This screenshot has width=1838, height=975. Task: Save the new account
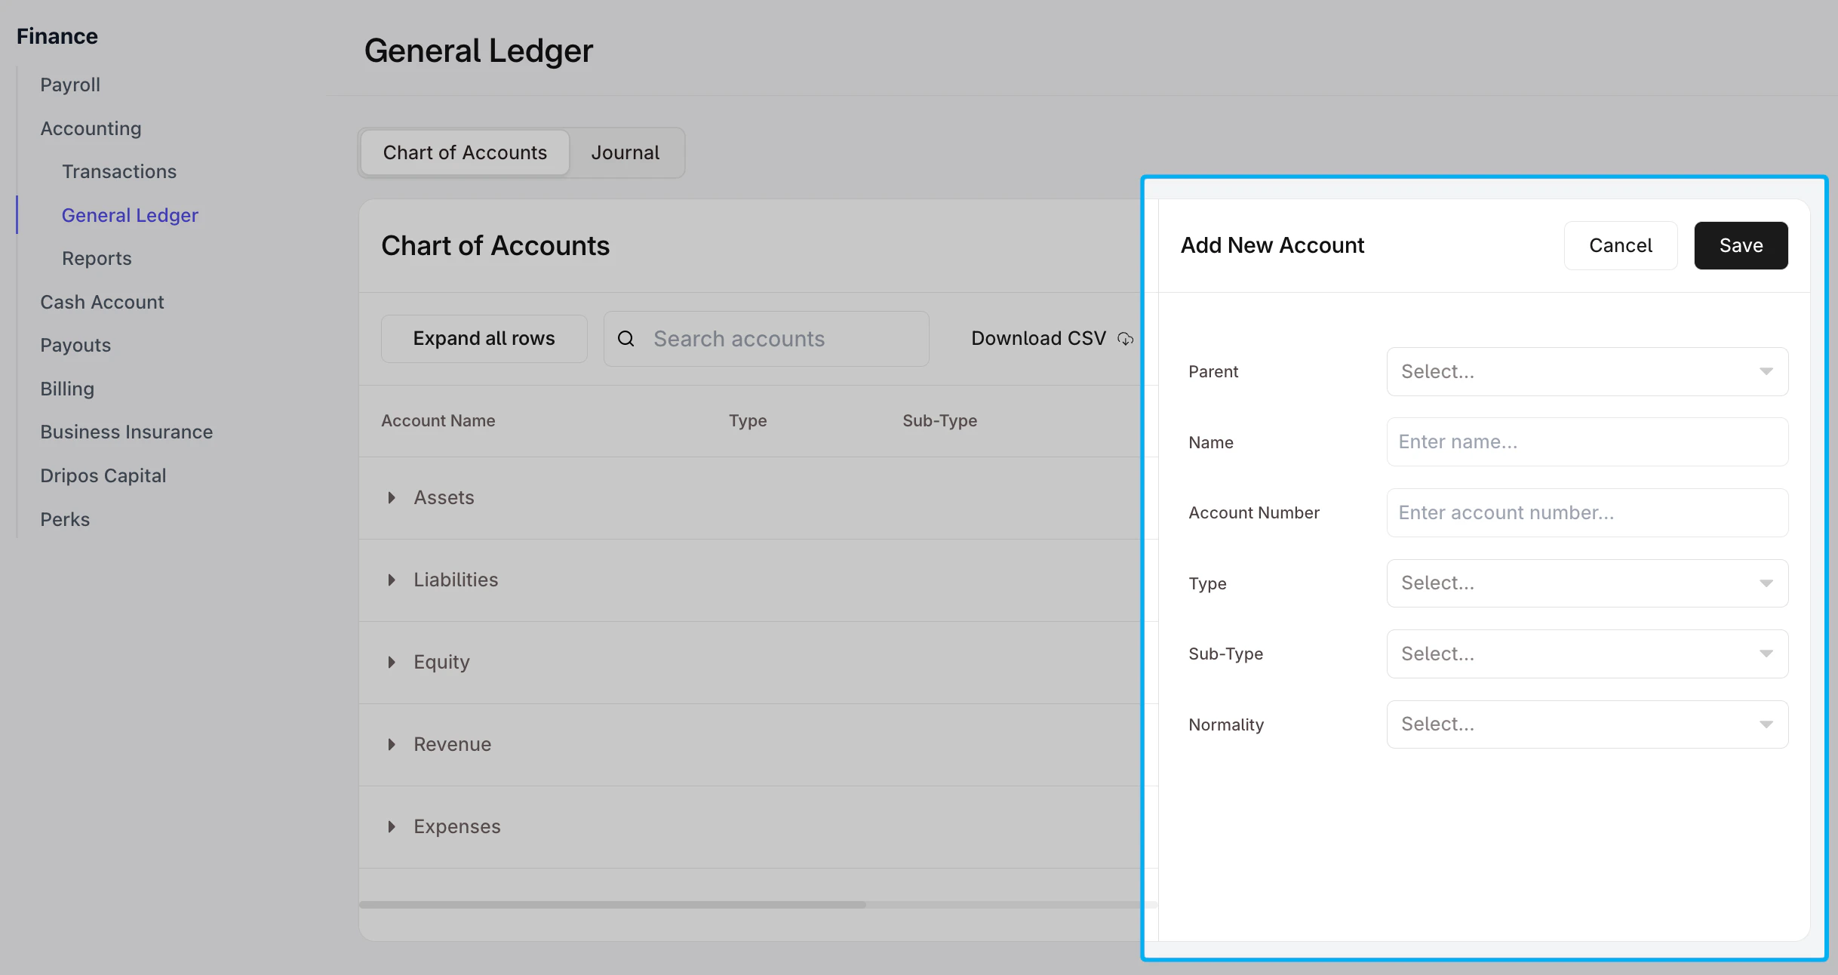(1741, 245)
